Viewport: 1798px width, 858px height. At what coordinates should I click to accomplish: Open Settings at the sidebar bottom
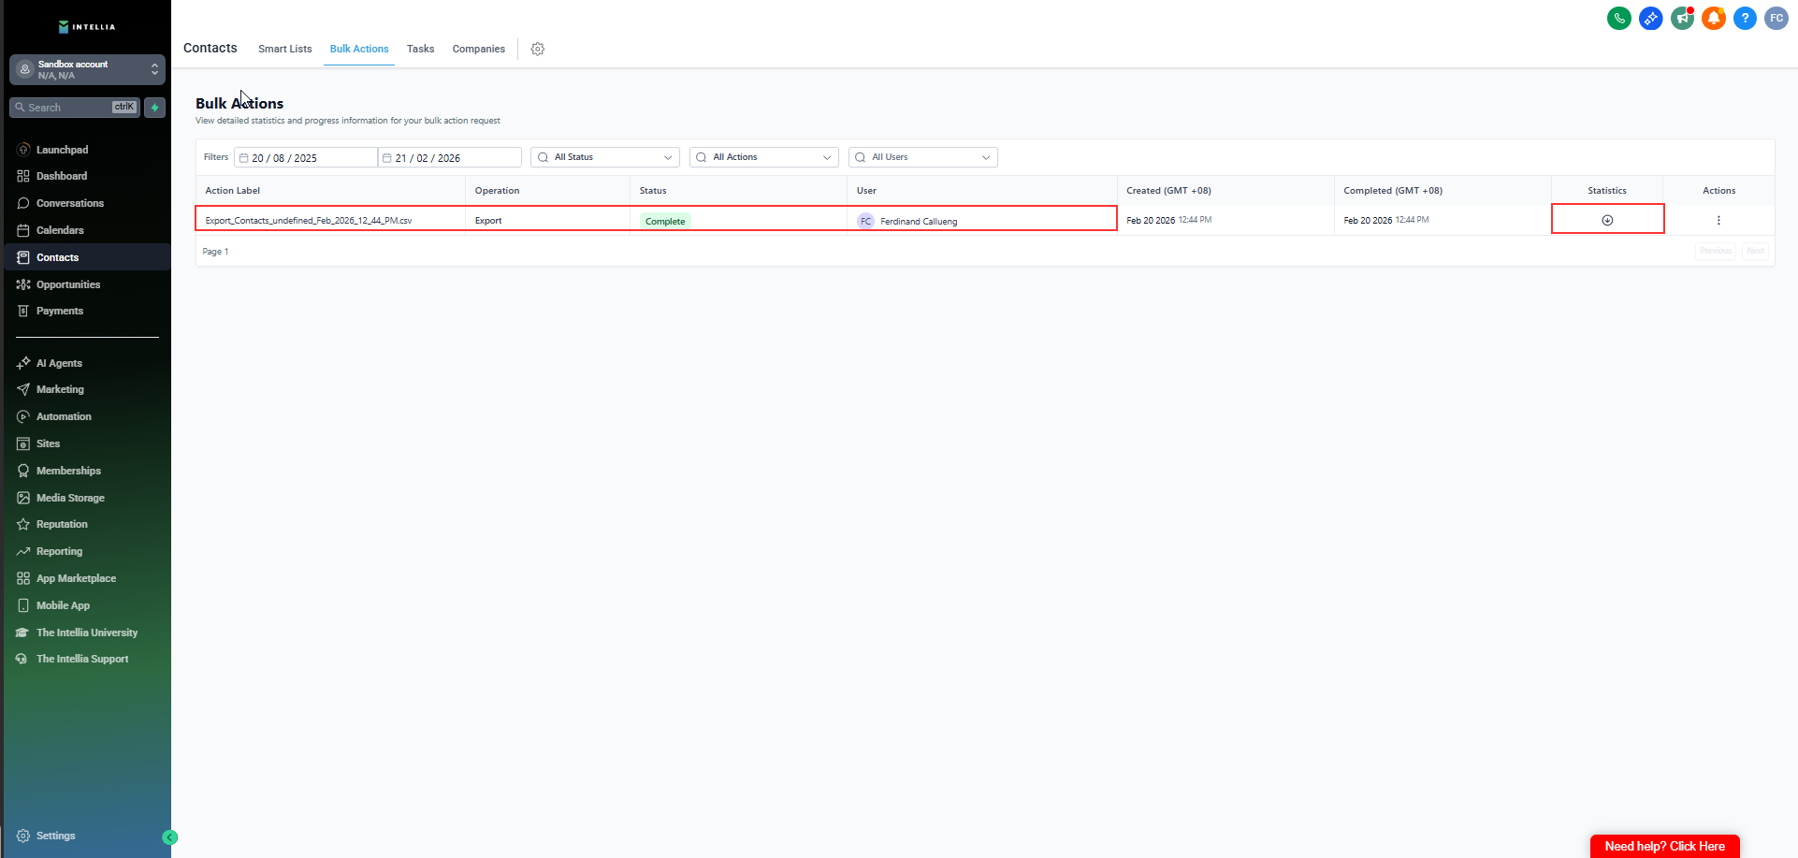(56, 836)
